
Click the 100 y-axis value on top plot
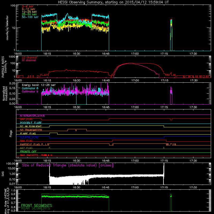pos(13,6)
